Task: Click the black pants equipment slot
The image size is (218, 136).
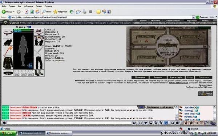Action: pyautogui.click(x=39, y=63)
